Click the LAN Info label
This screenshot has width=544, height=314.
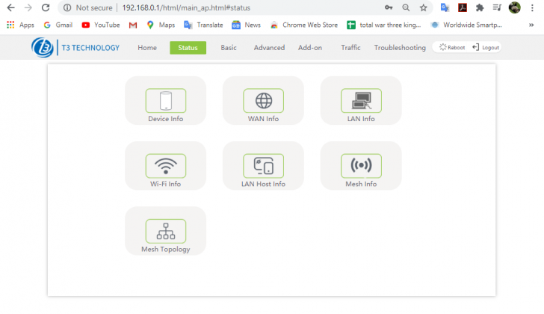pos(361,119)
